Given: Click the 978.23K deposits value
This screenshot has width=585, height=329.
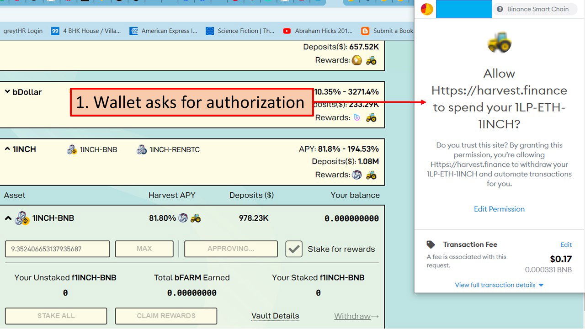Looking at the screenshot, I should coord(254,218).
